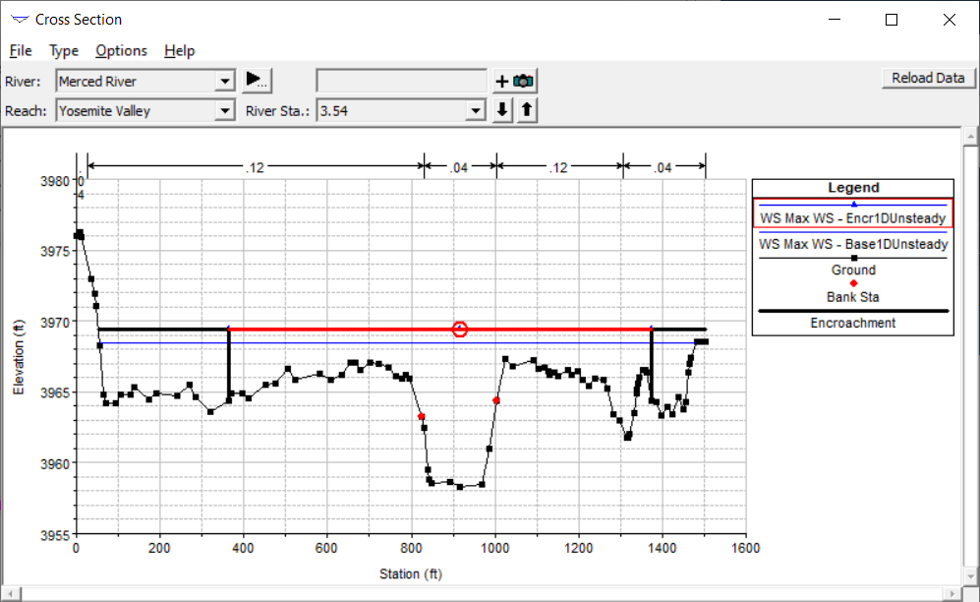Move to next upstream river station arrow

527,110
